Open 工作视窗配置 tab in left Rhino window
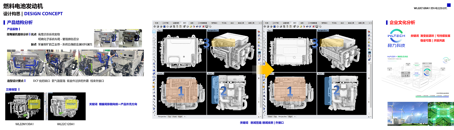454x130 pixels. tap(202, 23)
